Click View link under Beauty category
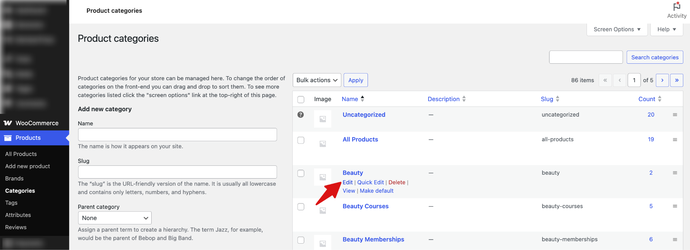The width and height of the screenshot is (690, 250). tap(349, 191)
